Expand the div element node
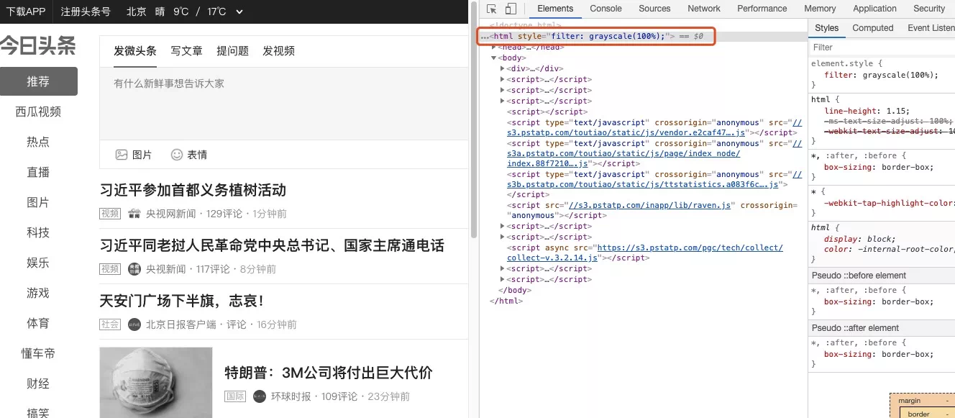 503,69
